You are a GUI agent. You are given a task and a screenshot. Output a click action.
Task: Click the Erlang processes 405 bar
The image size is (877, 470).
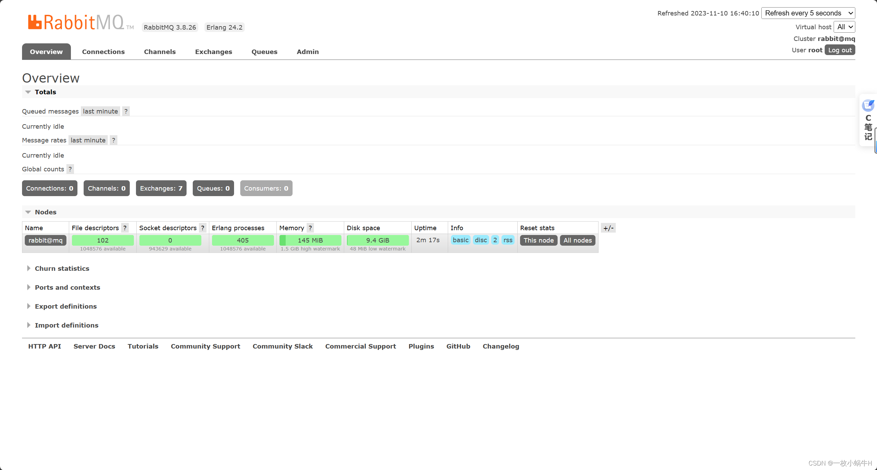click(243, 240)
